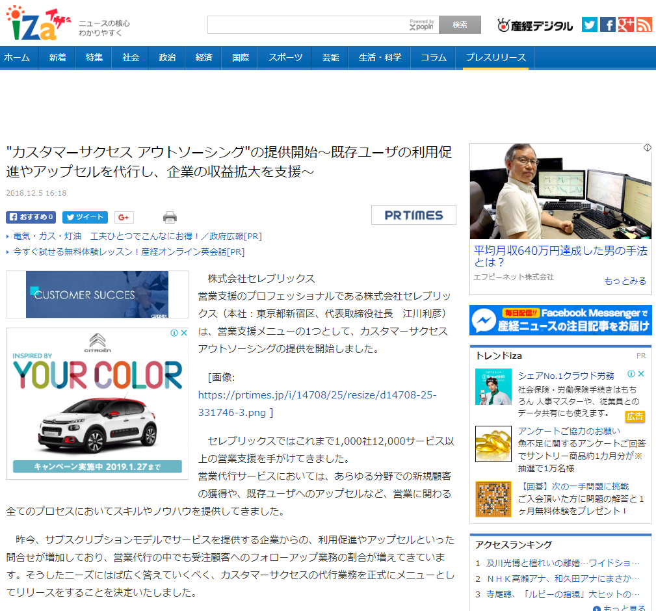Click もっとみる under the ad
The width and height of the screenshot is (656, 611).
point(625,281)
